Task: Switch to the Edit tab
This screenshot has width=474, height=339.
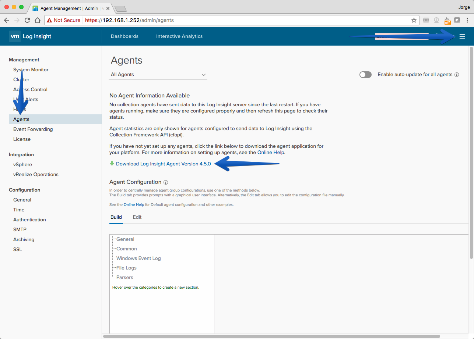Action: click(x=137, y=217)
